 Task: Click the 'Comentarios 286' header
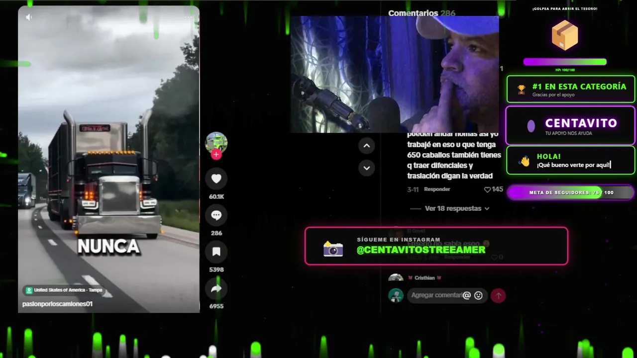click(422, 13)
